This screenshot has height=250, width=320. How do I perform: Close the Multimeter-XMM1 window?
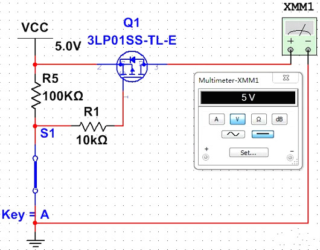pos(286,77)
